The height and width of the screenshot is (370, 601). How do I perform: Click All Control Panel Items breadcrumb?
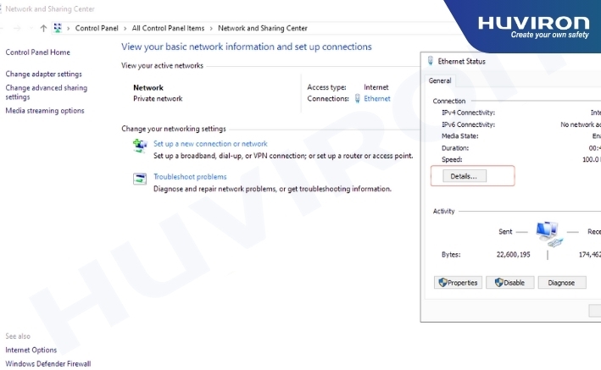169,28
